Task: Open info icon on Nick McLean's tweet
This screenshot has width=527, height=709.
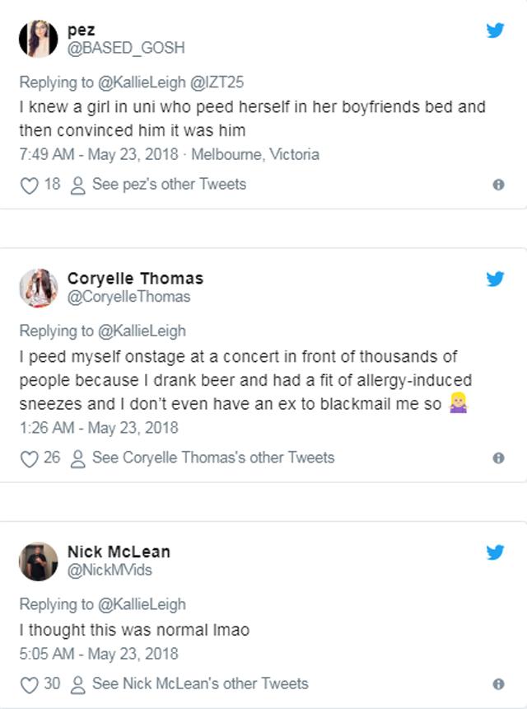Action: pyautogui.click(x=498, y=684)
